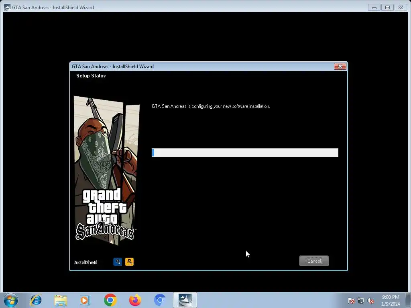
Task: Launch Google Chrome from taskbar
Action: (x=110, y=300)
